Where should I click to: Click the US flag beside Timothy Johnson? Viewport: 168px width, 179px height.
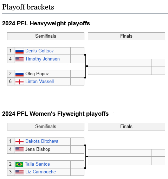(x=19, y=59)
